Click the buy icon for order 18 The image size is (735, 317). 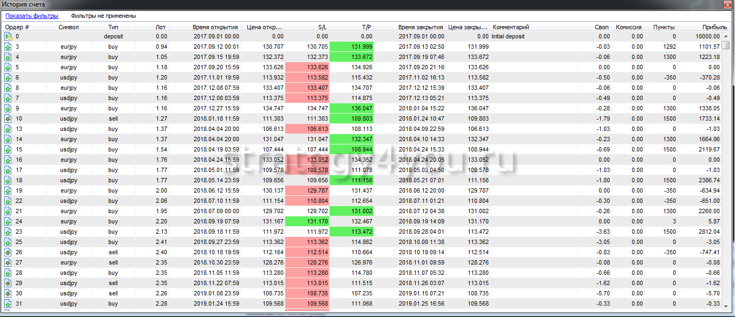pos(8,180)
